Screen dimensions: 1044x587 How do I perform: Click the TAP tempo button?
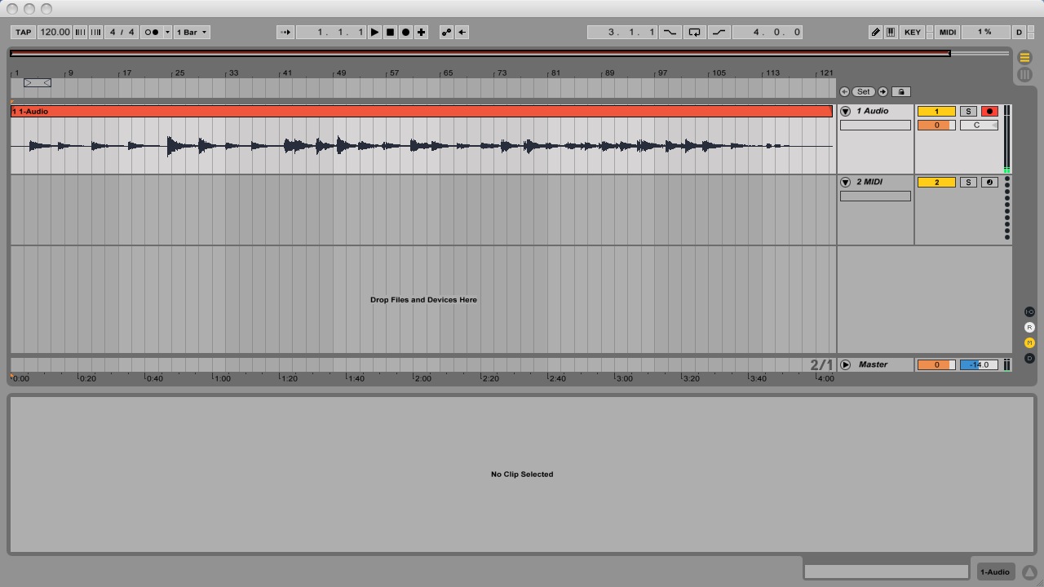point(23,33)
